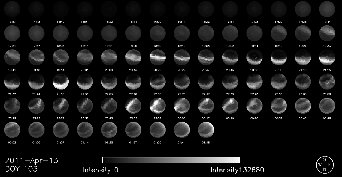Viewport: 342px width, 177px height.
Task: Click the 2011-Apr-13 date label
Action: pyautogui.click(x=32, y=161)
